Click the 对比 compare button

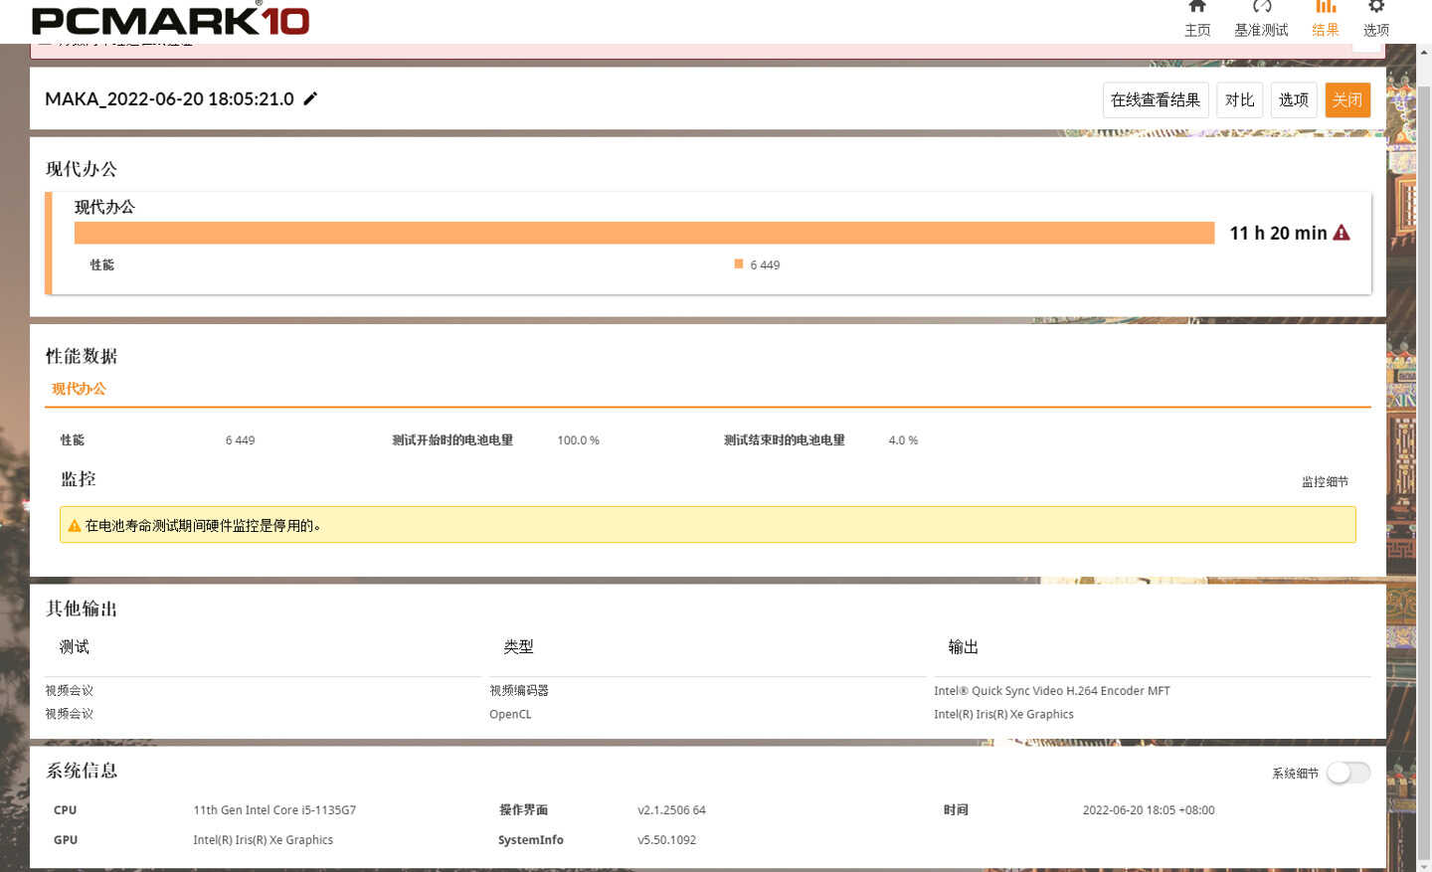(1239, 99)
